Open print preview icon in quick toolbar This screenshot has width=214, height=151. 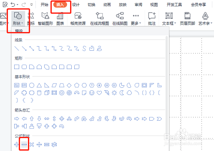click(5, 5)
